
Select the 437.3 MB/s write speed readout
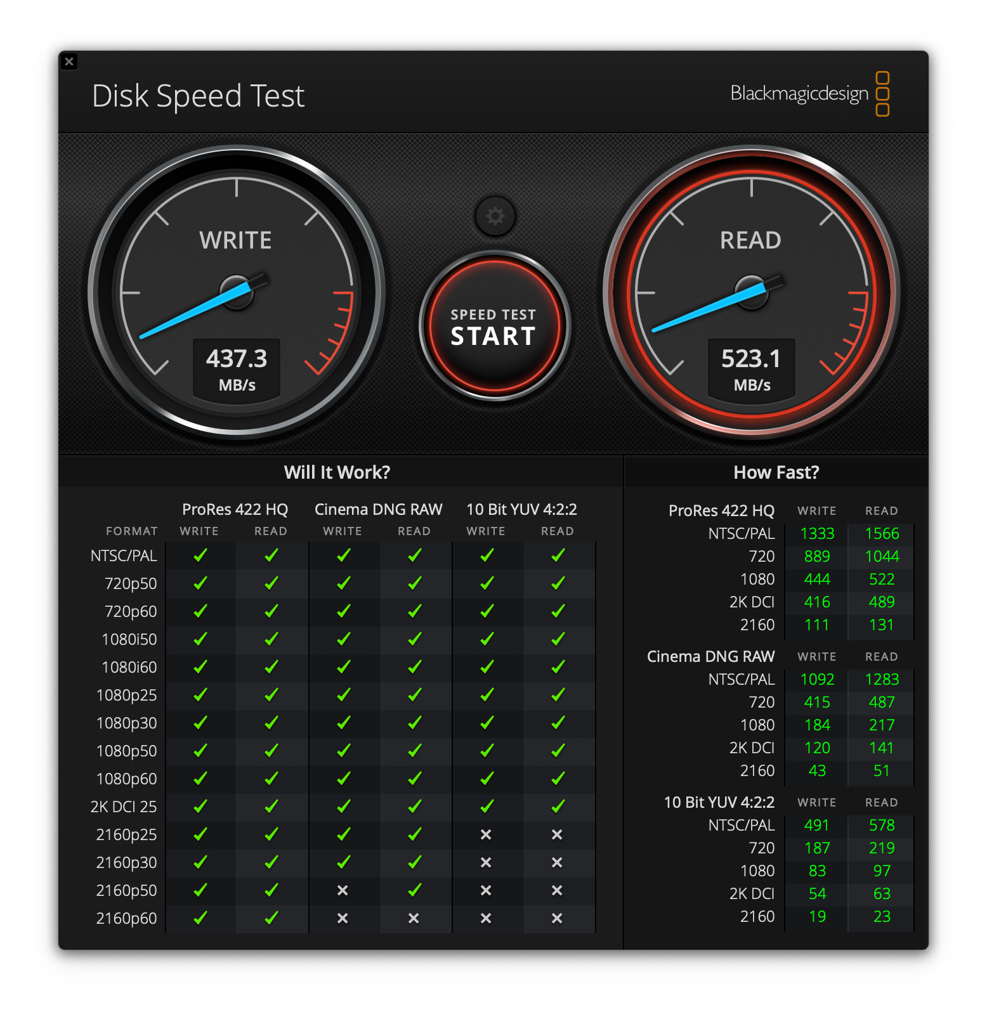(237, 370)
